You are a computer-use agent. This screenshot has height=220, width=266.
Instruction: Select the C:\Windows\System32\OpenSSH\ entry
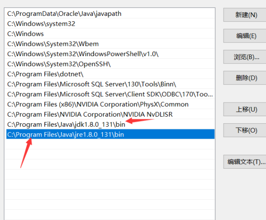[x=110, y=64]
